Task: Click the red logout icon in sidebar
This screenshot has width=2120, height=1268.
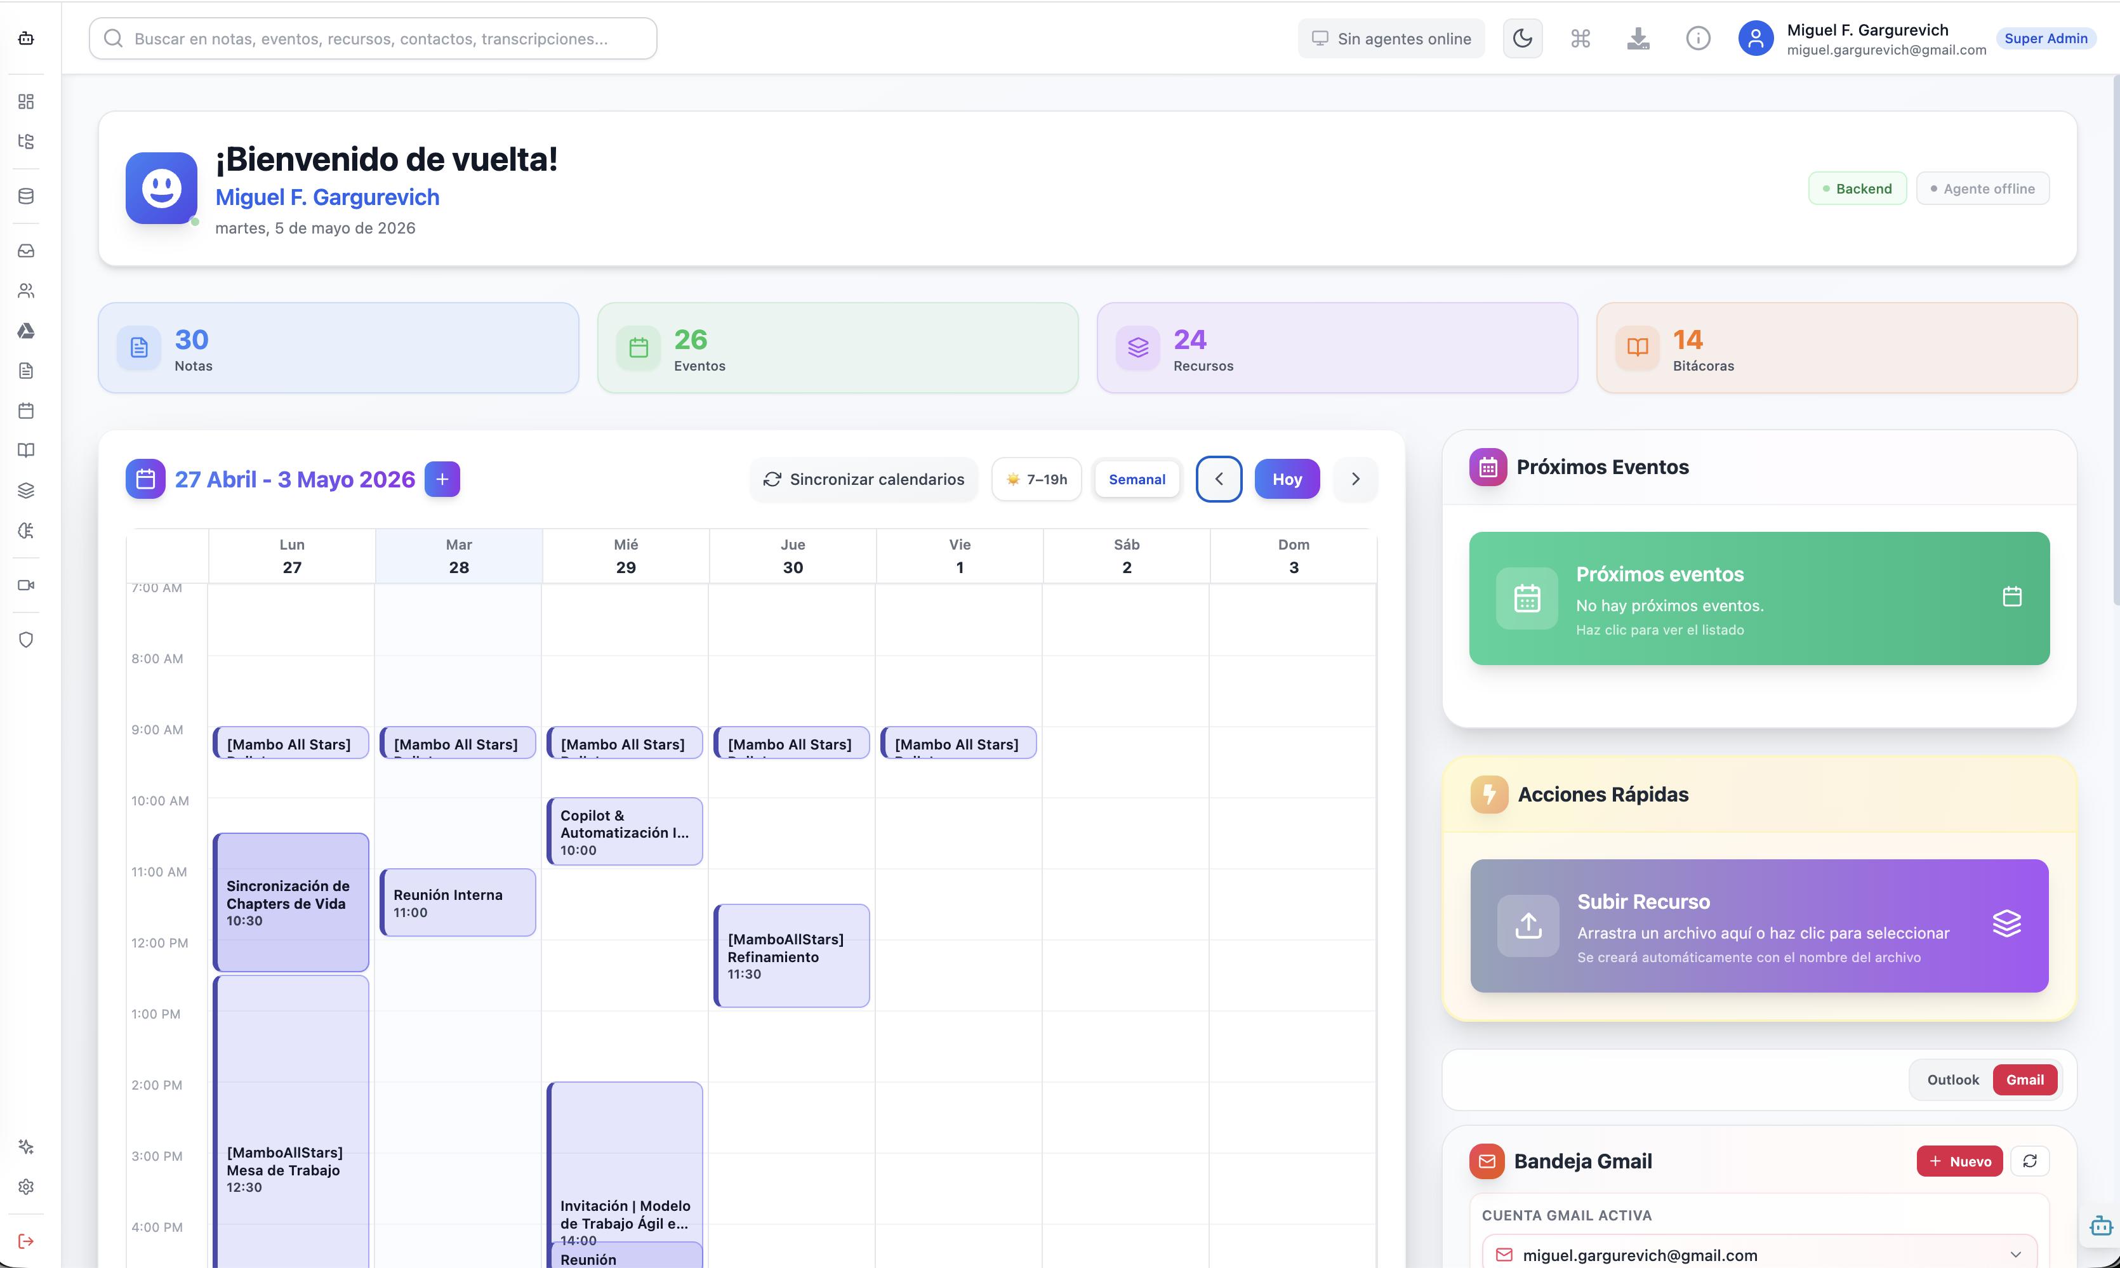Action: [25, 1241]
